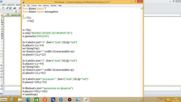The width and height of the screenshot is (181, 102).
Task: Click the line "from tkinter import messagebox"
Action: click(40, 12)
